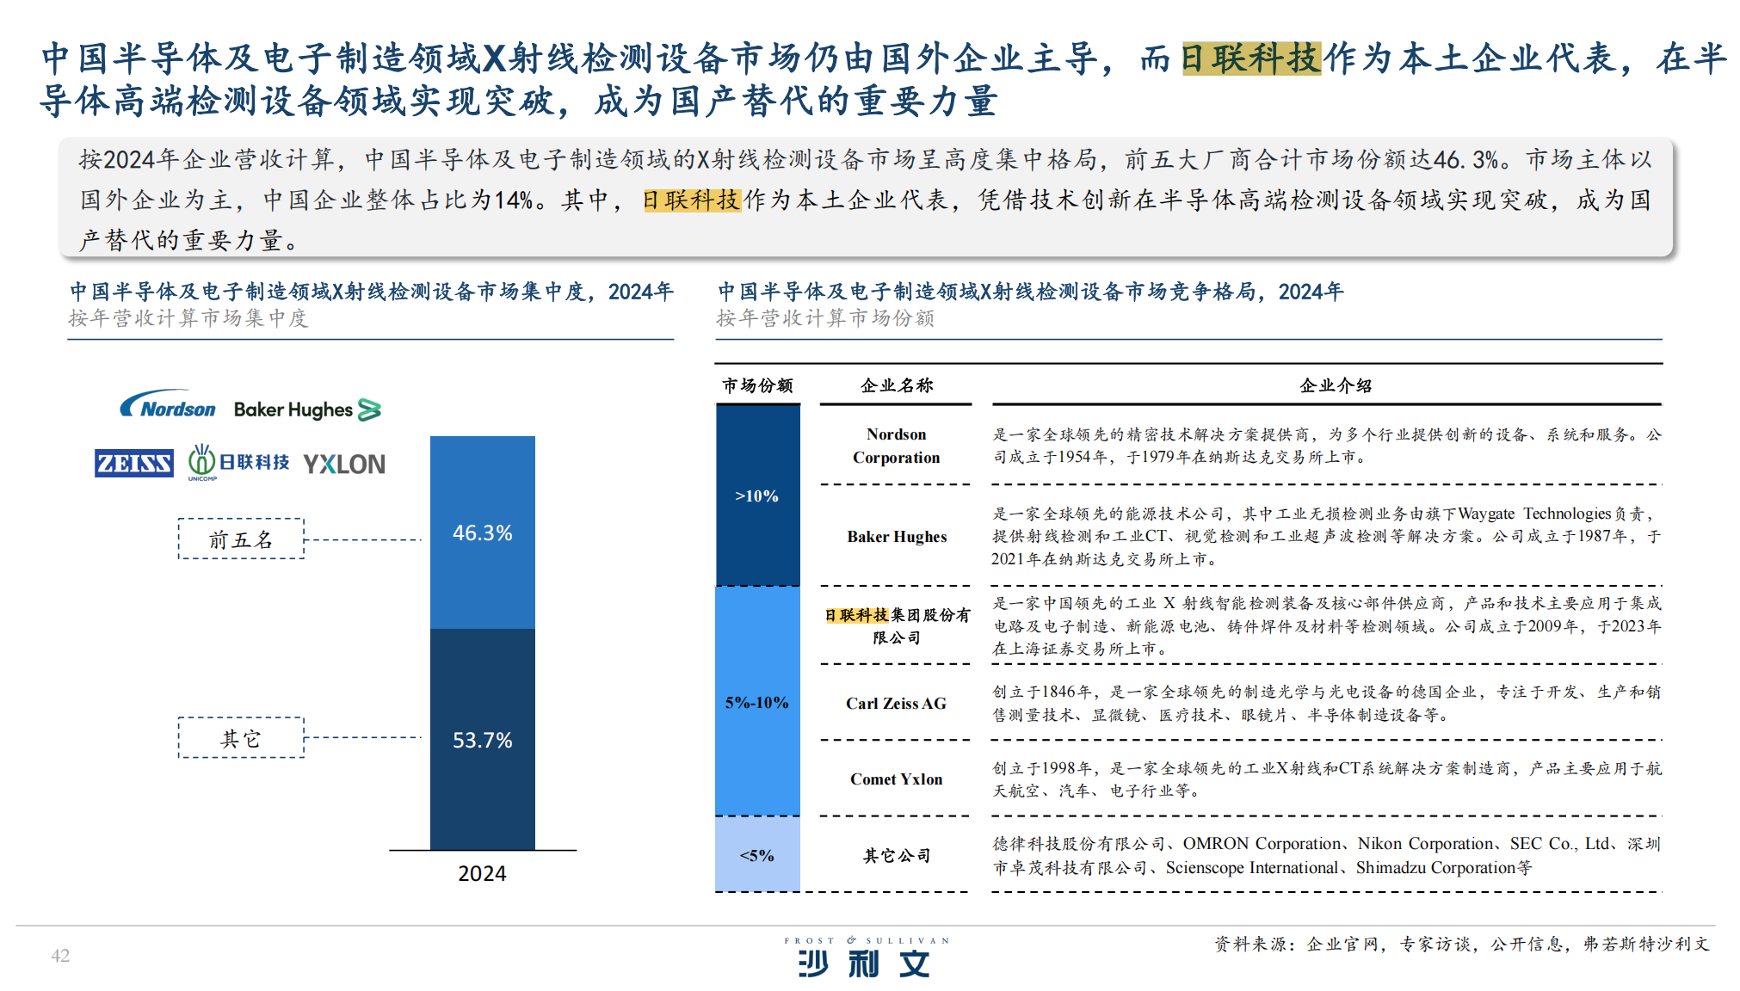Click the 前五名 dashed label box
The height and width of the screenshot is (991, 1740).
pyautogui.click(x=241, y=539)
